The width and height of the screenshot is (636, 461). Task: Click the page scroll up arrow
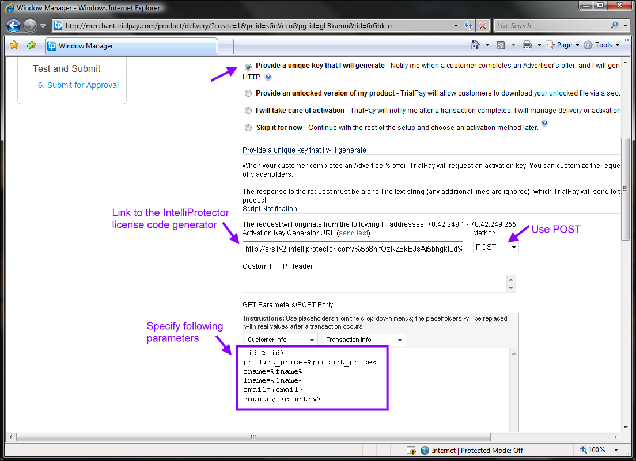[x=626, y=62]
